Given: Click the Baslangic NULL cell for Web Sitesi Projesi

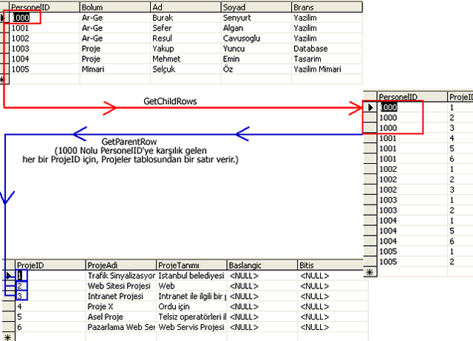Looking at the screenshot, I should coord(261,285).
